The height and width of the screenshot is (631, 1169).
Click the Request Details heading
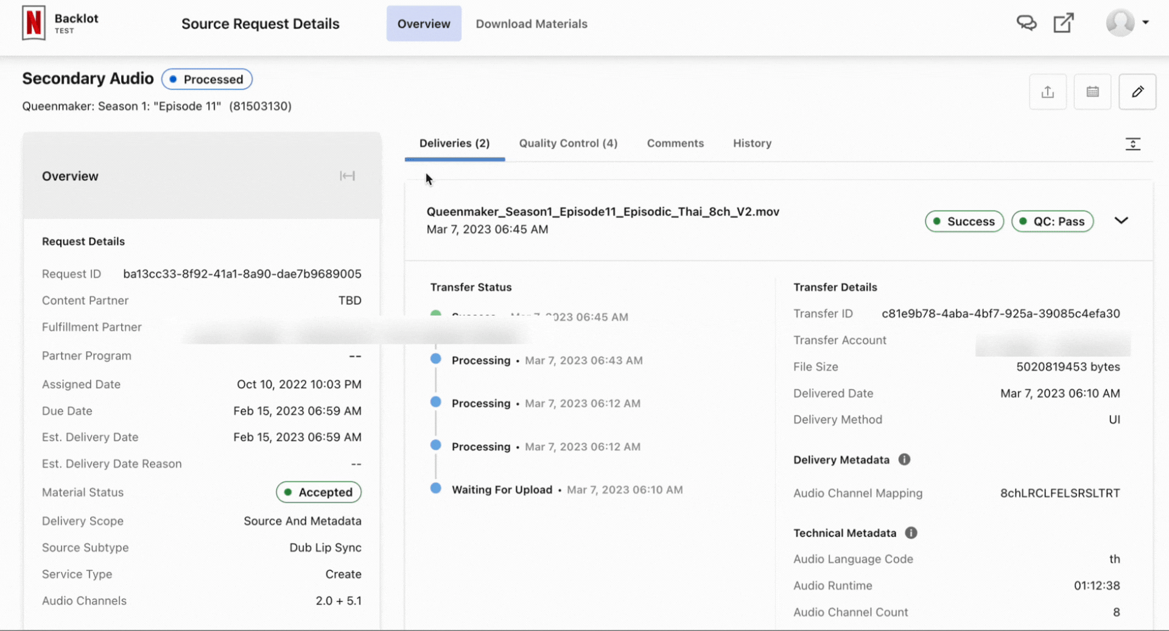[x=83, y=242]
